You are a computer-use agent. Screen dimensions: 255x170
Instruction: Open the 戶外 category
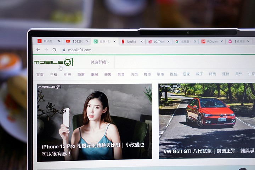click(x=239, y=74)
